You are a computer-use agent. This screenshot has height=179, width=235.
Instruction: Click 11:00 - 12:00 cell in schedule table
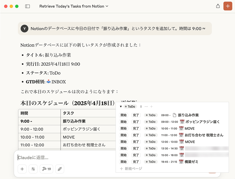point(39,145)
